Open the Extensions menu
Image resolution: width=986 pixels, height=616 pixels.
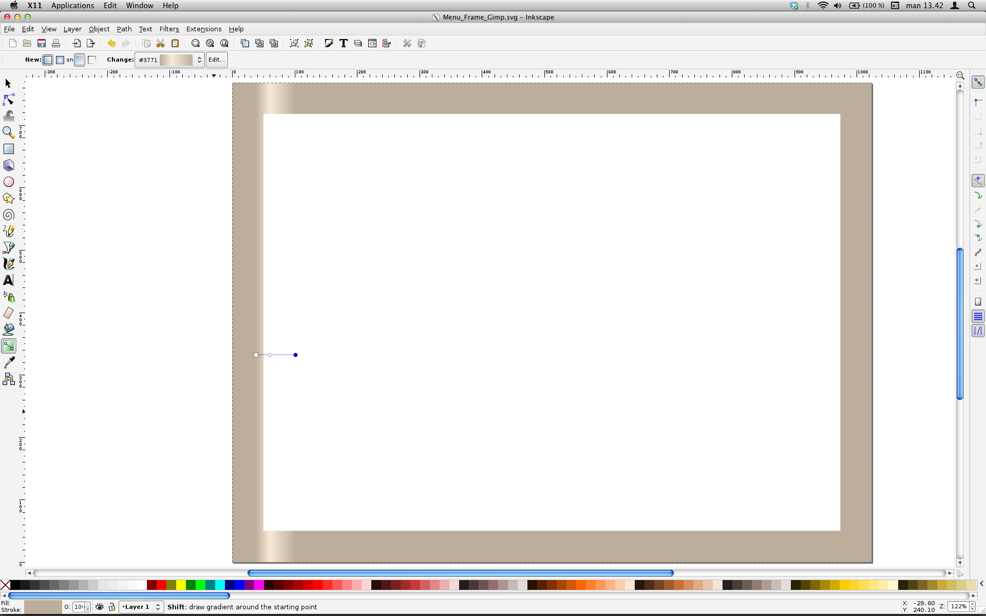(x=203, y=29)
